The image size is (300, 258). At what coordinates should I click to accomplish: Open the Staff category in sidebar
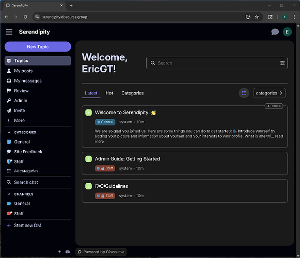(38, 162)
